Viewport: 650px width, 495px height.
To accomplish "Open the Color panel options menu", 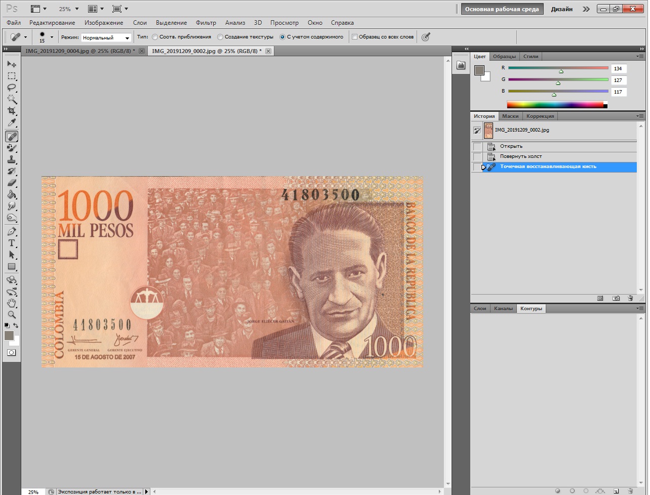I will coord(640,57).
